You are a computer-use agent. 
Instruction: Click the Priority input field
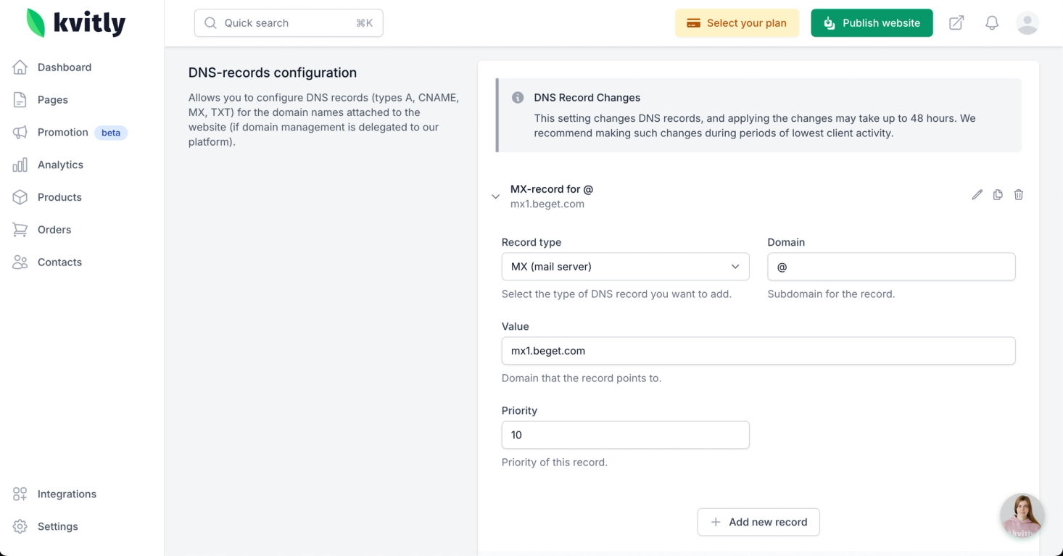click(625, 435)
